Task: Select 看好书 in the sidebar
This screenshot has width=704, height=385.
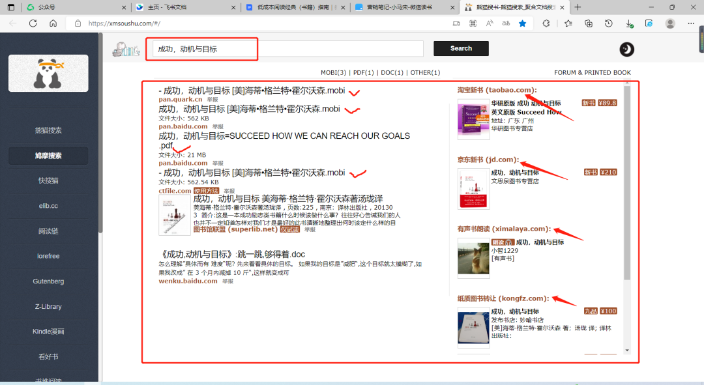Action: [48, 357]
